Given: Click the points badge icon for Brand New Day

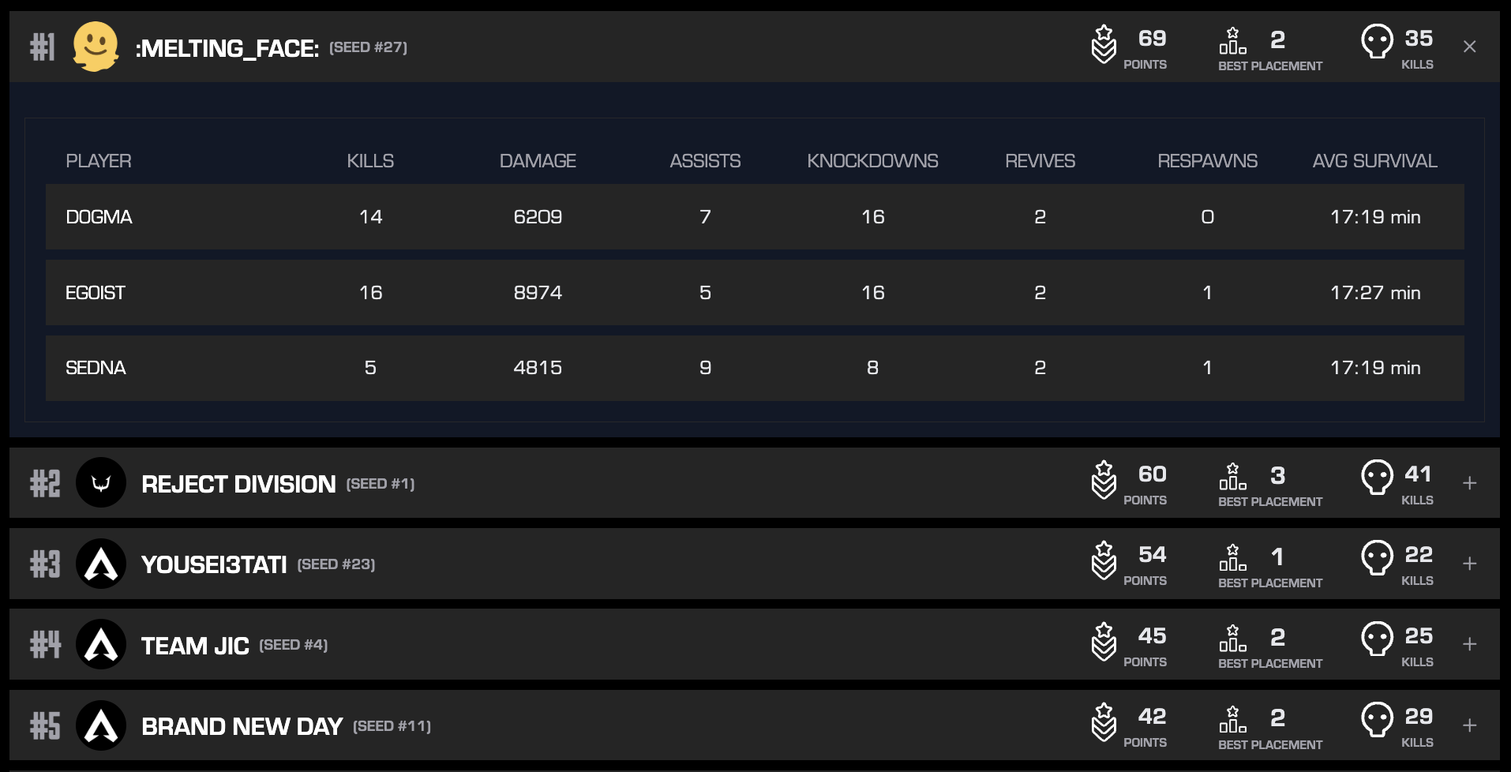Looking at the screenshot, I should pyautogui.click(x=1104, y=722).
